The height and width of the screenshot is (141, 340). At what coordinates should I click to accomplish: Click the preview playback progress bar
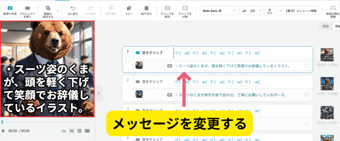(x=46, y=122)
